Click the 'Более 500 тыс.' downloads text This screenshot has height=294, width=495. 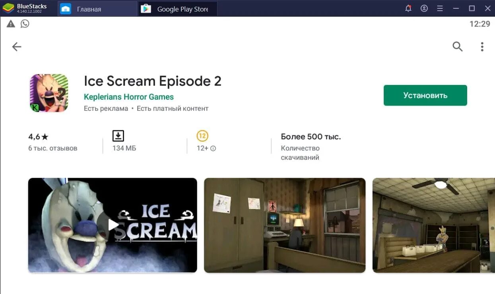[x=311, y=137]
